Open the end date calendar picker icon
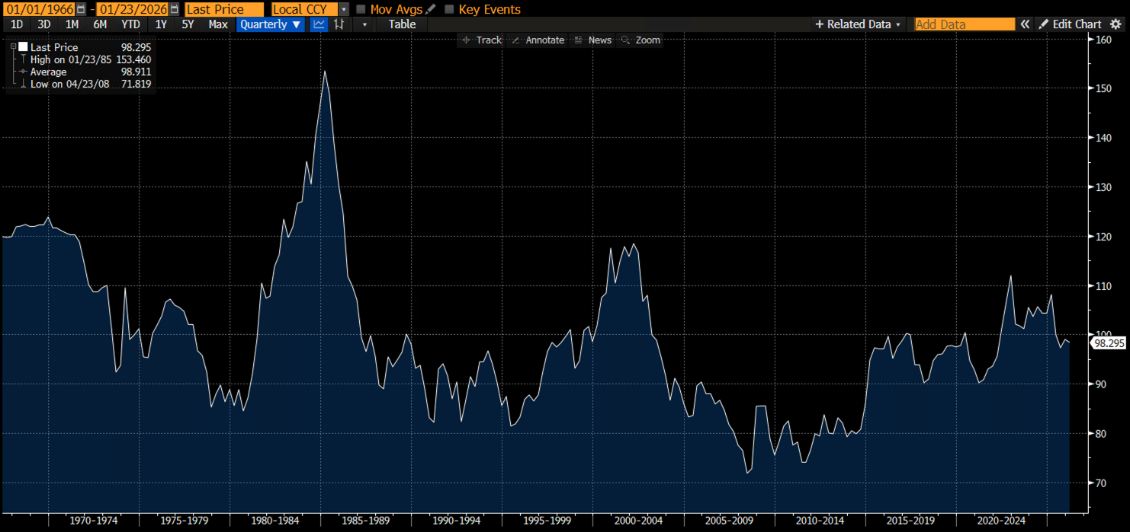Image resolution: width=1130 pixels, height=532 pixels. coord(175,9)
